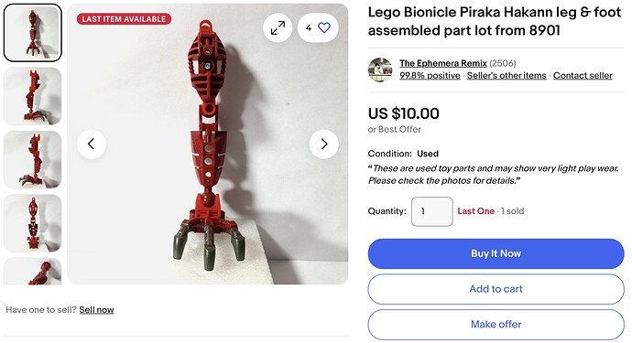The width and height of the screenshot is (632, 343).
Task: View the 99.8% positive feedback
Action: [x=430, y=76]
